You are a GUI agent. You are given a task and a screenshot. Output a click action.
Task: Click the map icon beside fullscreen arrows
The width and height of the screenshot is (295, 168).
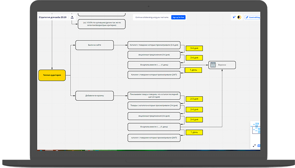tap(259, 146)
